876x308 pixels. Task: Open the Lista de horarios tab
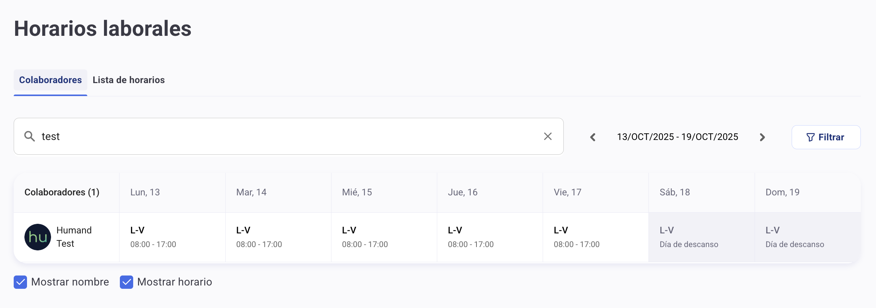point(129,80)
